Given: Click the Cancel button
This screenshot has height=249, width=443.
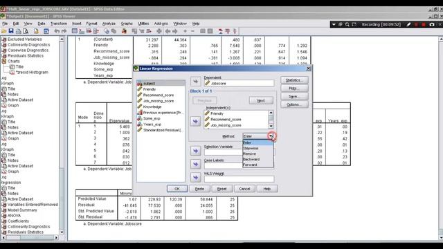Looking at the screenshot, I should (x=244, y=189).
